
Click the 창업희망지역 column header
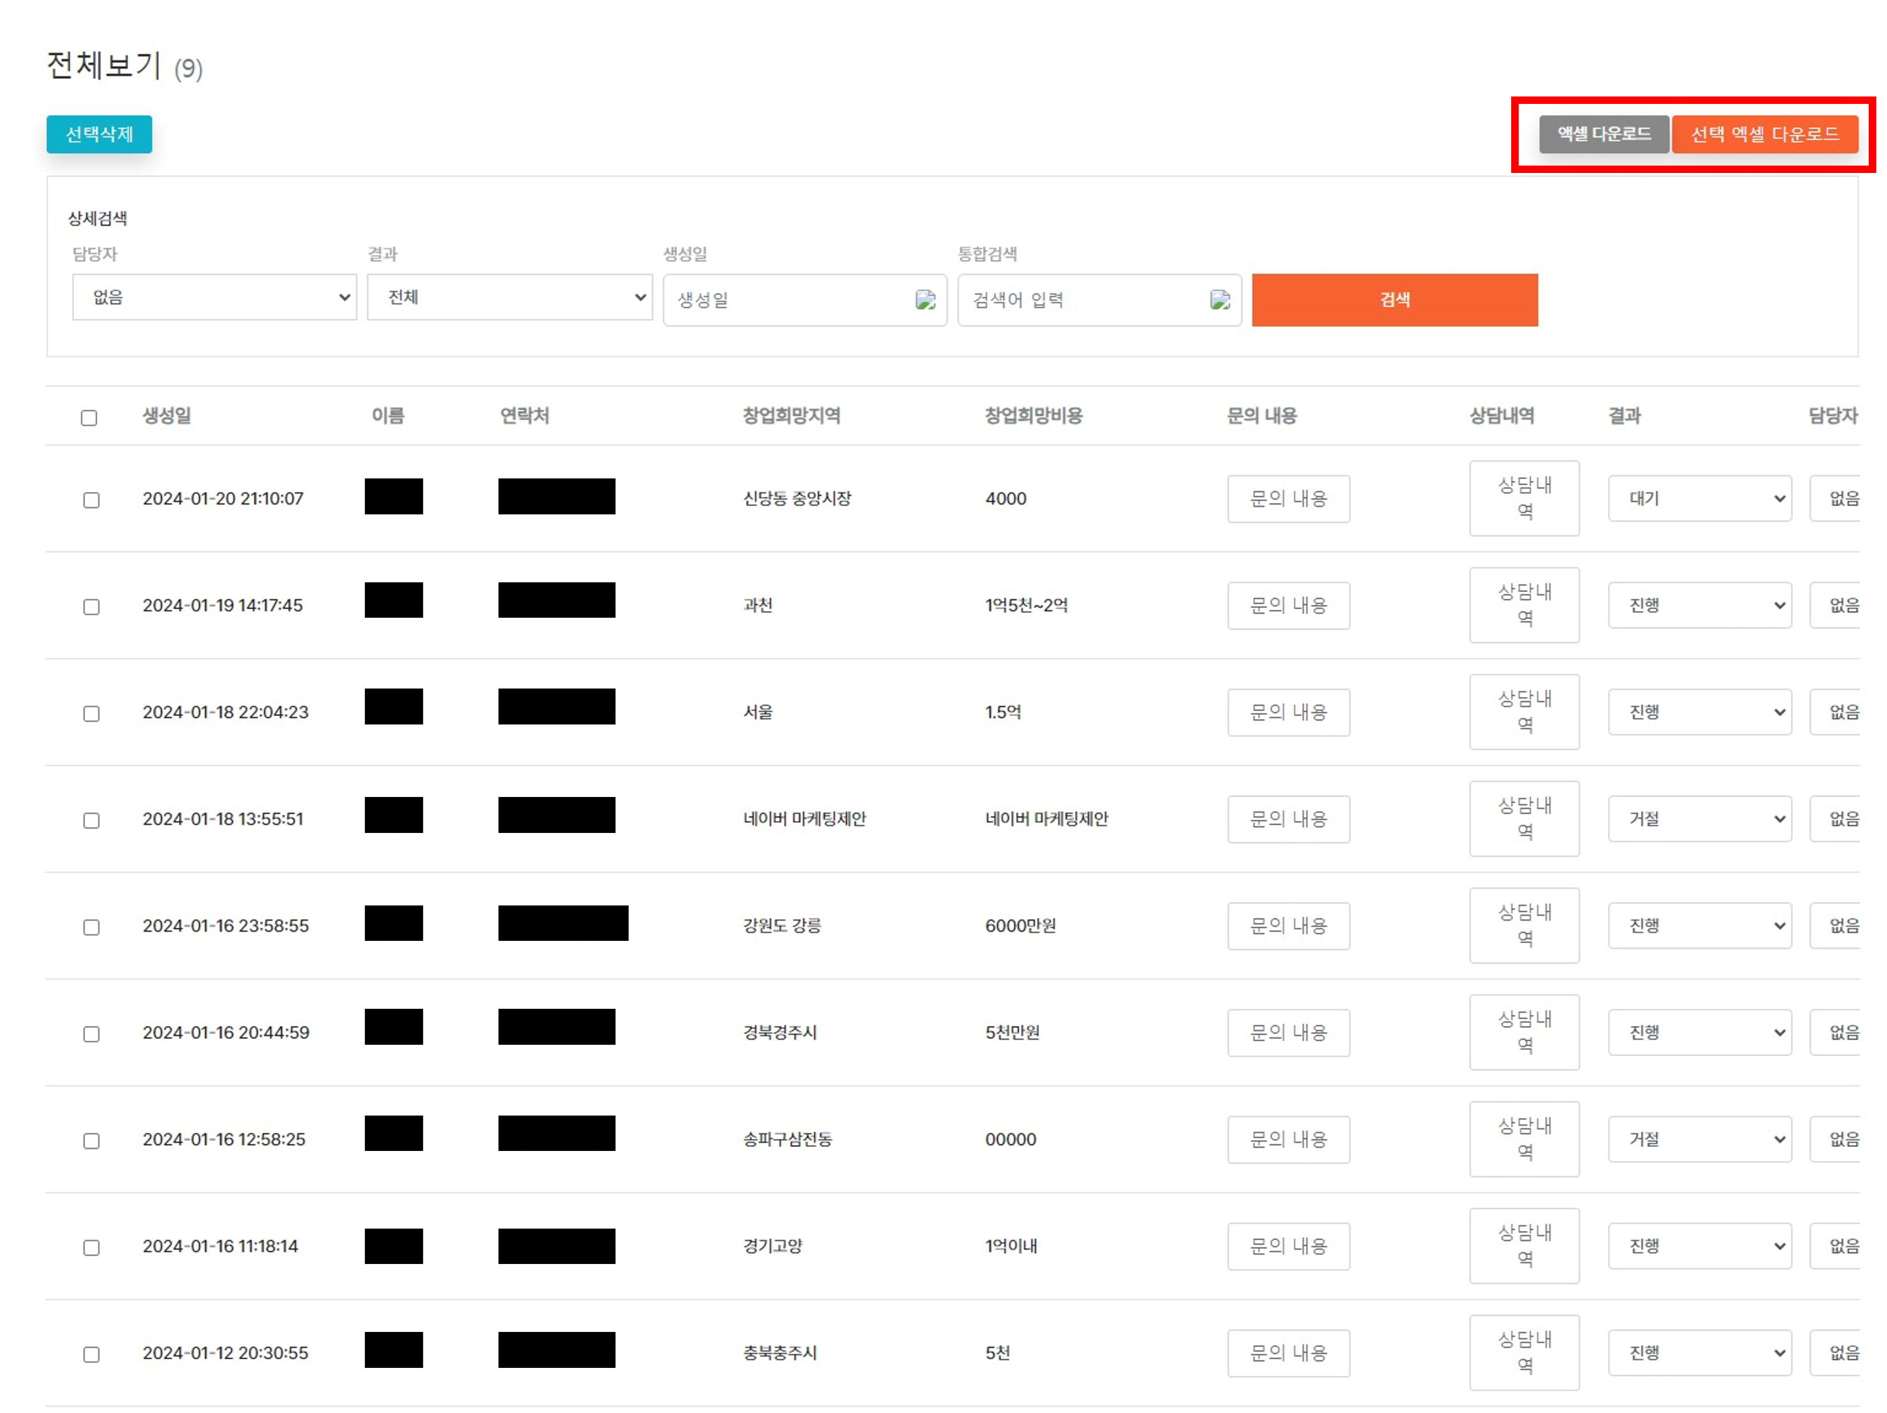[x=791, y=415]
